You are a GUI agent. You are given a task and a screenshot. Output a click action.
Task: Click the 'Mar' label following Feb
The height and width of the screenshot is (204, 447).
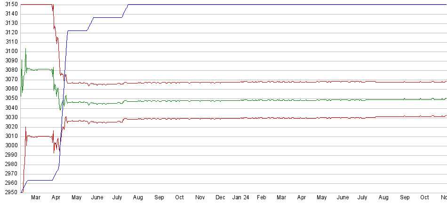coord(281,198)
